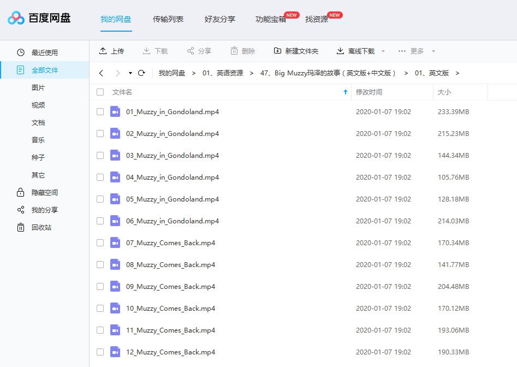Switch to 我的网盘 tab
This screenshot has height=367, width=517.
[116, 19]
